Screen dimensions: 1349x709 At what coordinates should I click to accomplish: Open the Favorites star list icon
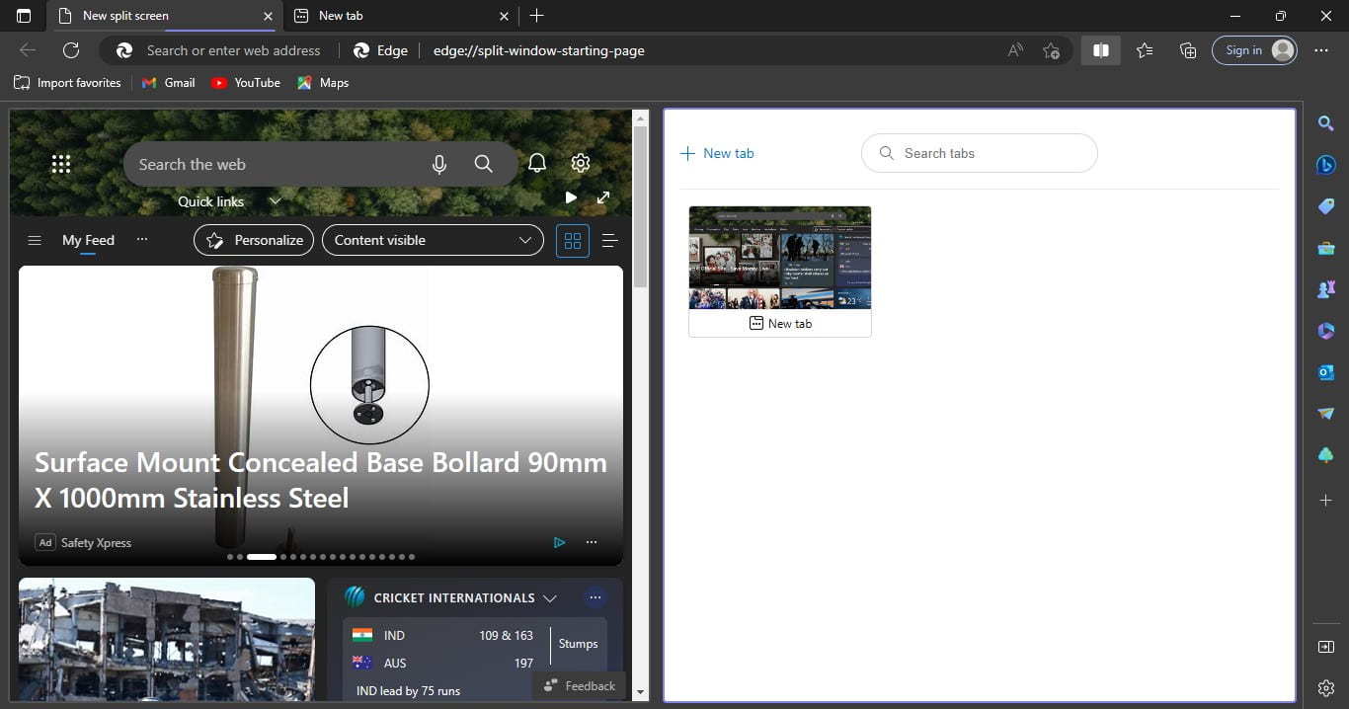[x=1145, y=50]
